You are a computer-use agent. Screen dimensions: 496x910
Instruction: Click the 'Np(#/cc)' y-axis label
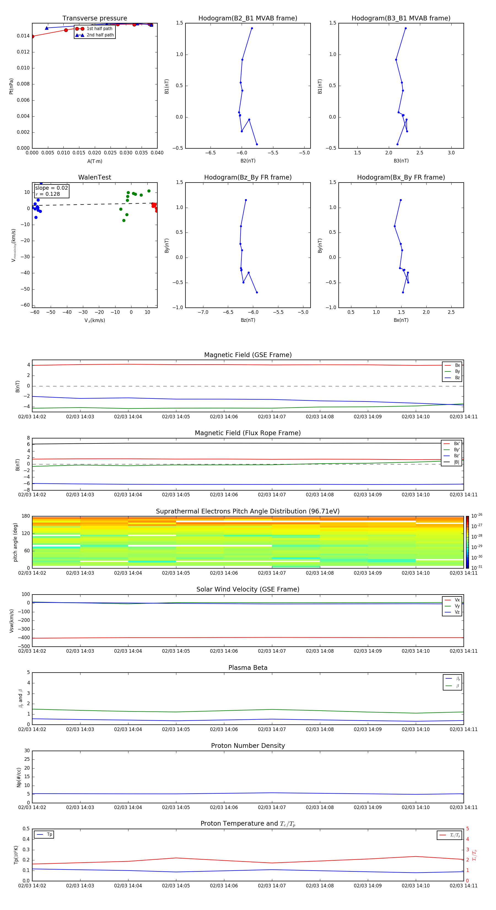coord(19,777)
